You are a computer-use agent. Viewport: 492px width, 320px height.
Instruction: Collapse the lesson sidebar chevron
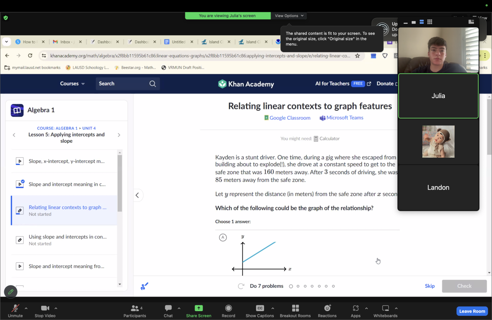point(137,195)
